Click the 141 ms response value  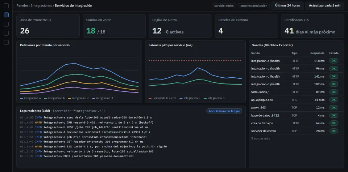[319, 76]
